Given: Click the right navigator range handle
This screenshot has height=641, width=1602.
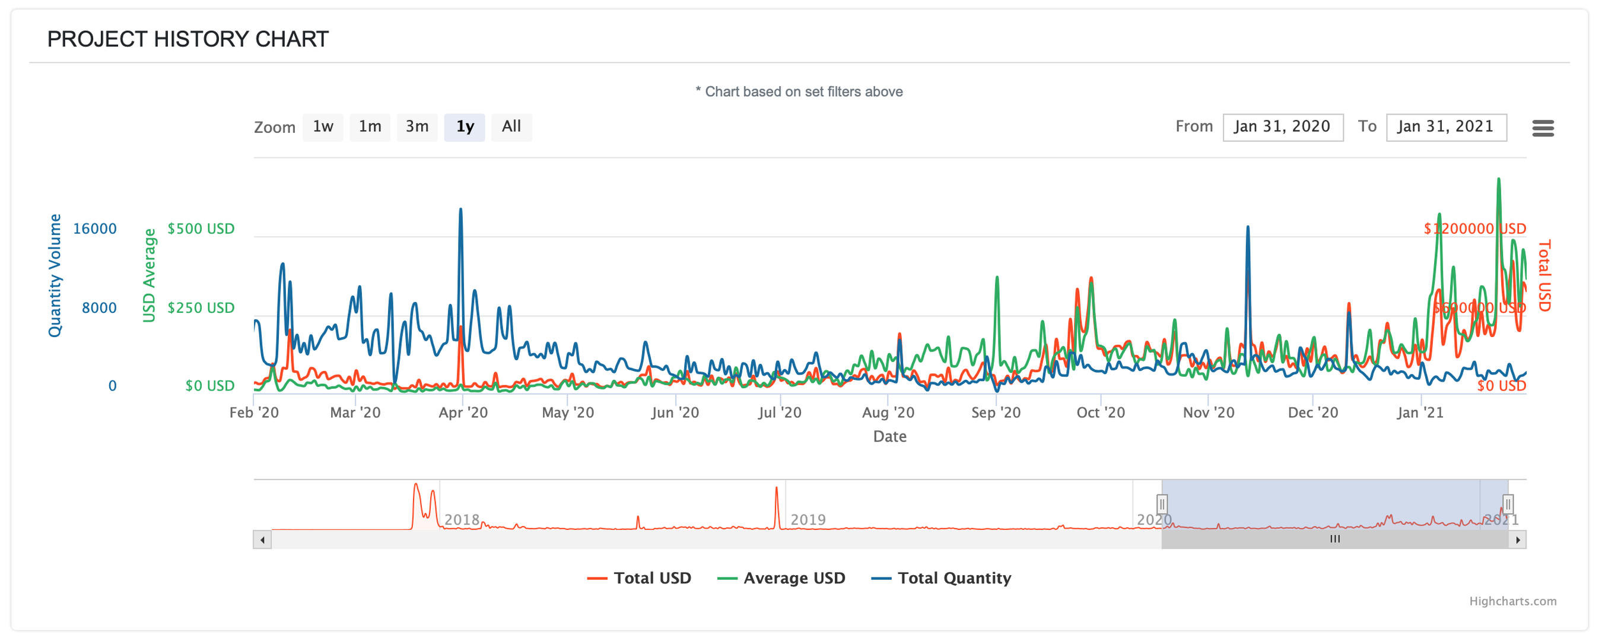Looking at the screenshot, I should pos(1508,503).
